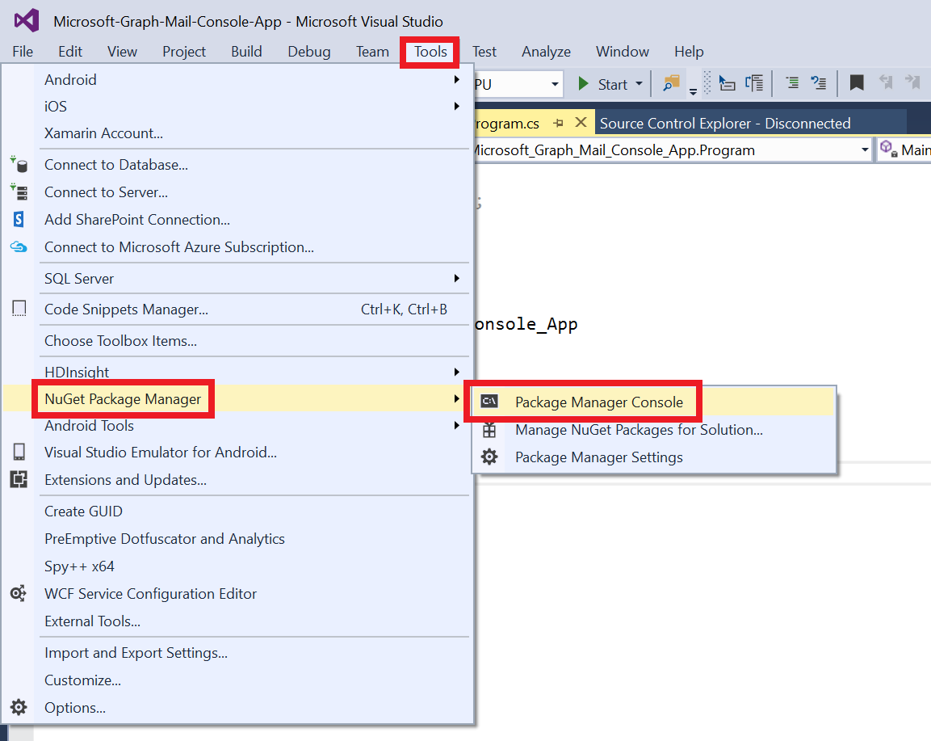Open the File menu
This screenshot has height=741, width=931.
[x=23, y=52]
